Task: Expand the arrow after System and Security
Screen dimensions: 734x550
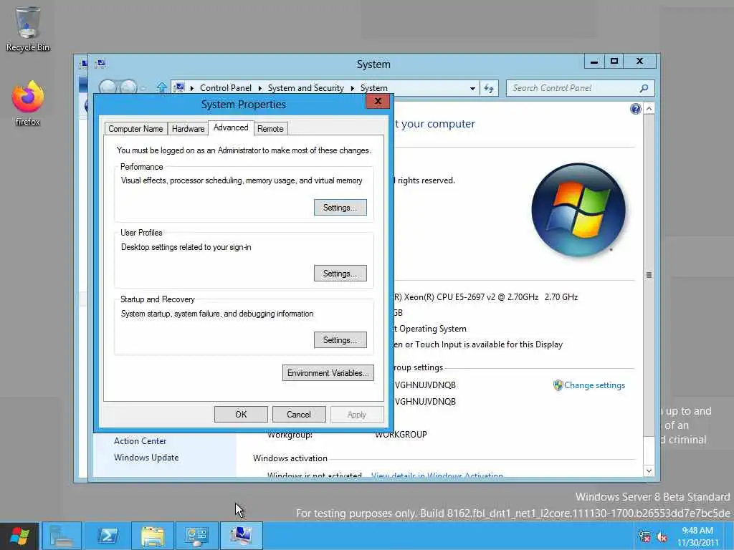Action: (x=353, y=88)
